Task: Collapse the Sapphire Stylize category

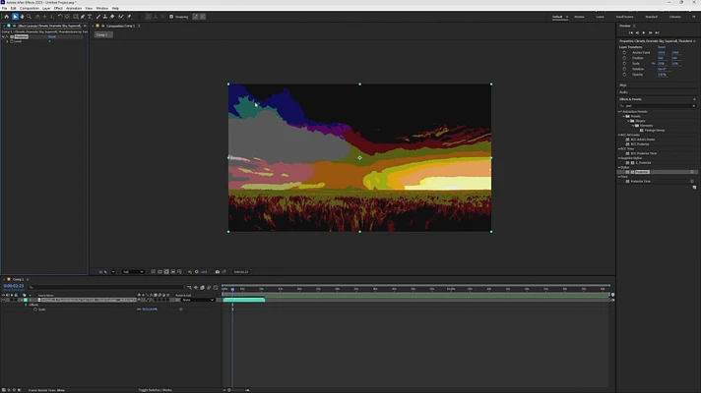Action: pos(619,158)
